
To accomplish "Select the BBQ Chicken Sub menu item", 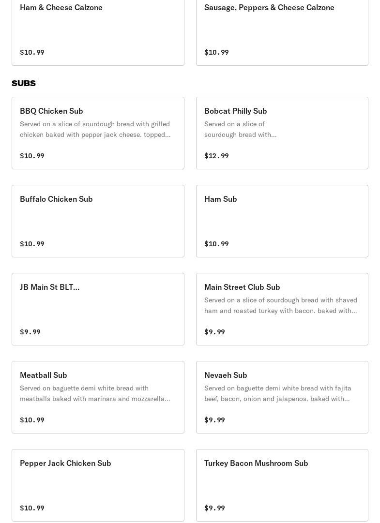I will pyautogui.click(x=98, y=133).
